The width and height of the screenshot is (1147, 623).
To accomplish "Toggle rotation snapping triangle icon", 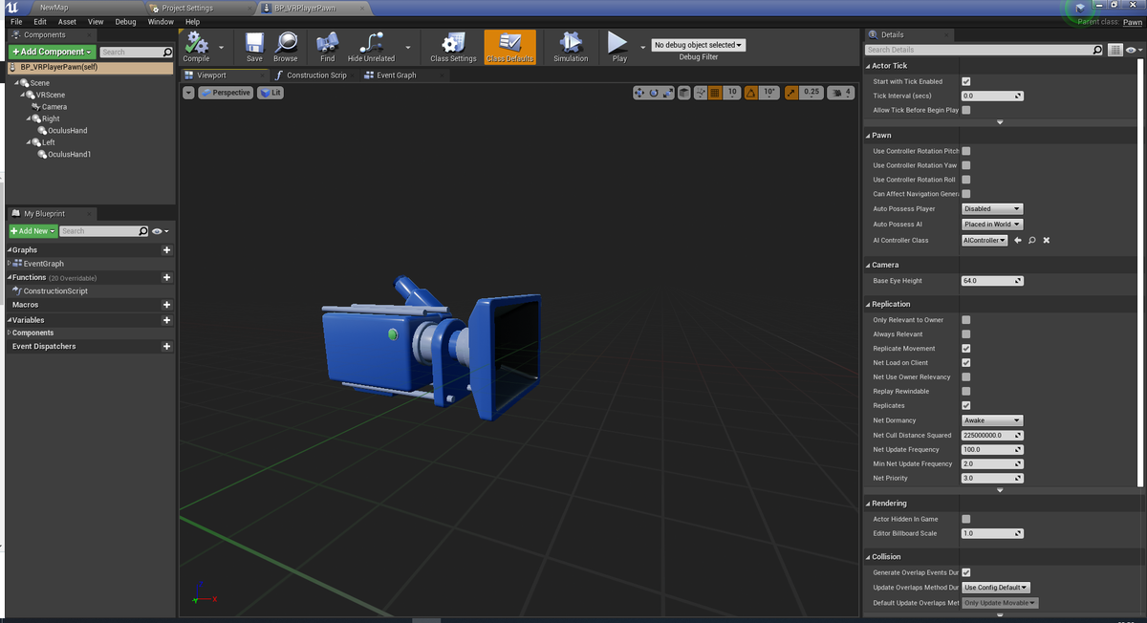I will 750,93.
